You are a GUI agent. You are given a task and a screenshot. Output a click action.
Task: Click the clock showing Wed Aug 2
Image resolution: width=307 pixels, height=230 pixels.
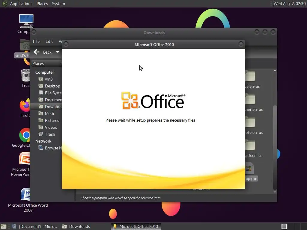[289, 4]
